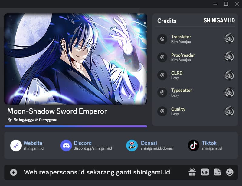Click the blue-purple progress bar under title
242x186 pixels.
pos(76,126)
